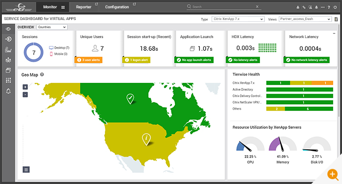Click yellow segment of Others health bar
The height and width of the screenshot is (184, 342).
276,109
